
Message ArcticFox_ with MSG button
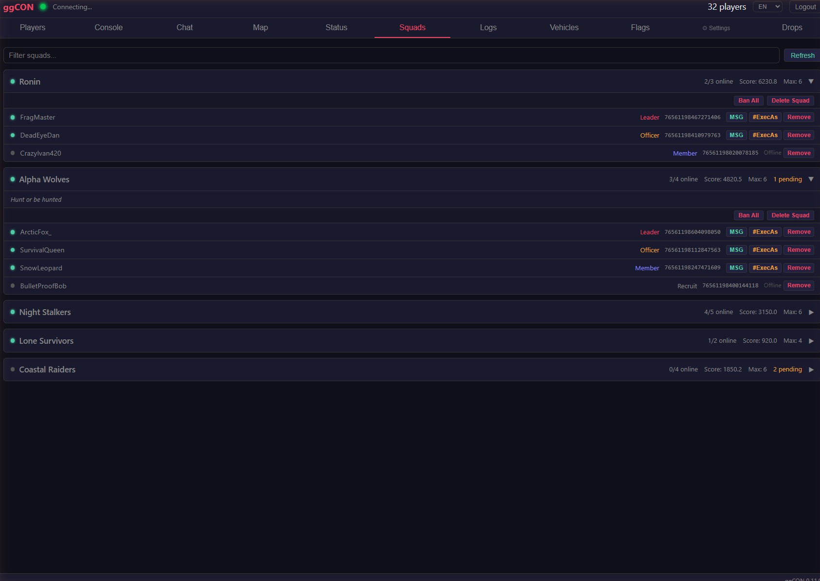(736, 232)
